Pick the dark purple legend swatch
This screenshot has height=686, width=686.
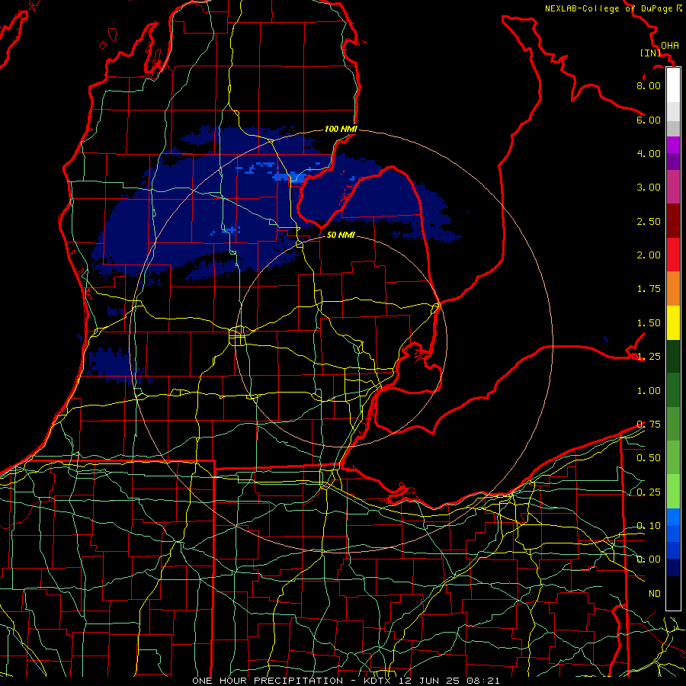[673, 162]
